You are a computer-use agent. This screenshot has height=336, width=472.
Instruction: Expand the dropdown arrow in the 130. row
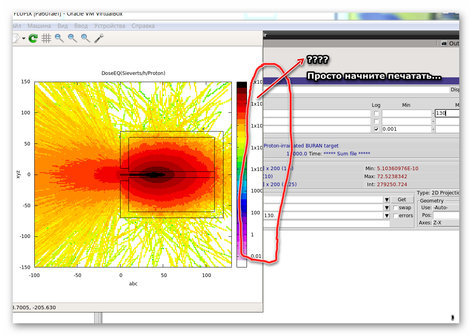pos(387,216)
